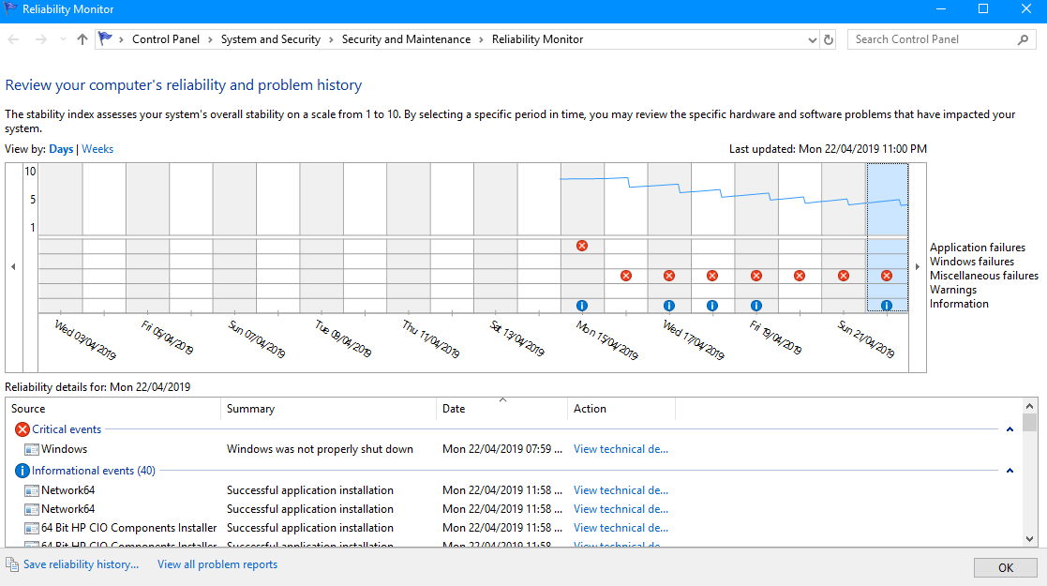Select miscellaneous failure icon on Thu 18/04
Screen dimensions: 1047x586
(712, 276)
